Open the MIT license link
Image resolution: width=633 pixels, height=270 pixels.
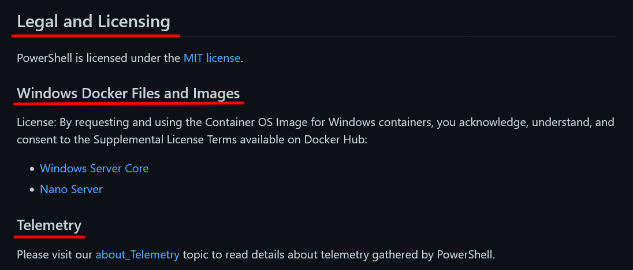[212, 58]
